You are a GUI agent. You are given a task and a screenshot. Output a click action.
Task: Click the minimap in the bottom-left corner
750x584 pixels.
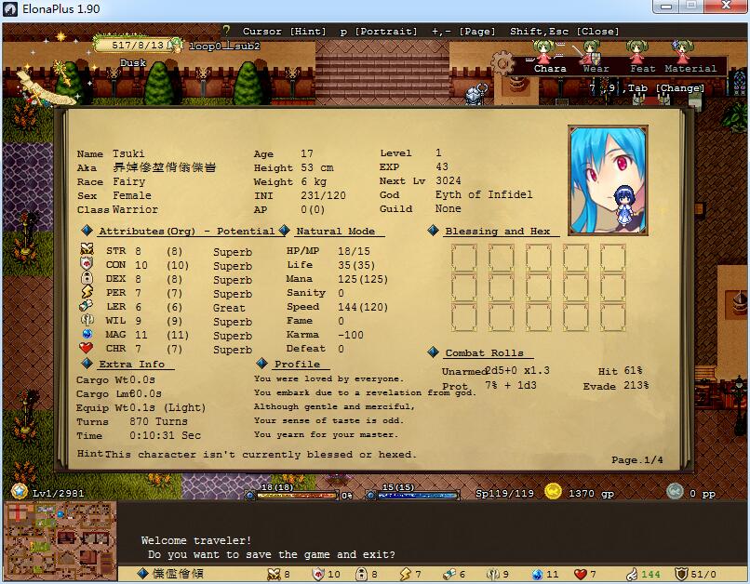pos(60,538)
